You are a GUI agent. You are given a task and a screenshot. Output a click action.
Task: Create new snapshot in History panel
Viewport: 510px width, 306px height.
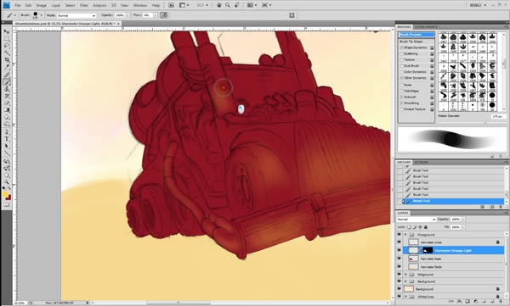pyautogui.click(x=491, y=207)
